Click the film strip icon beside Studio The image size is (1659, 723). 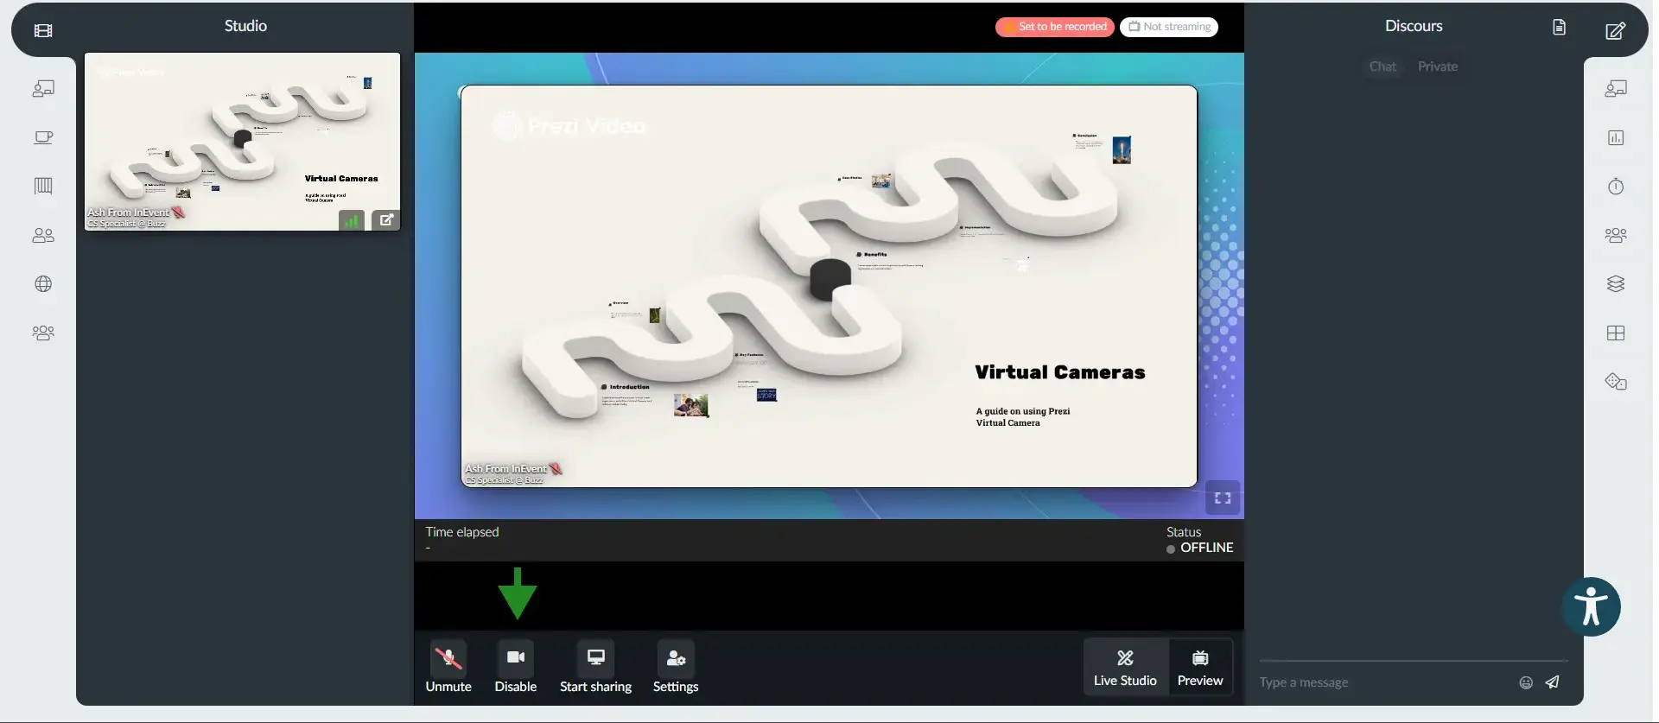[x=43, y=31]
